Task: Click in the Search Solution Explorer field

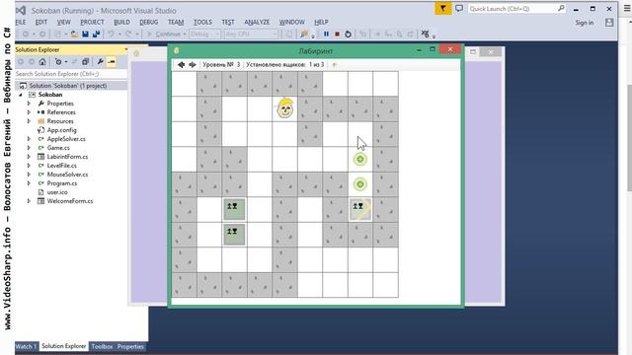Action: tap(71, 74)
